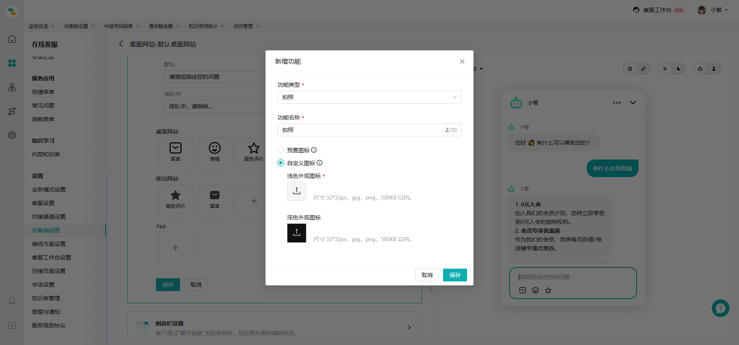This screenshot has width=739, height=345.
Task: View the custom icon info tooltip
Action: 320,163
